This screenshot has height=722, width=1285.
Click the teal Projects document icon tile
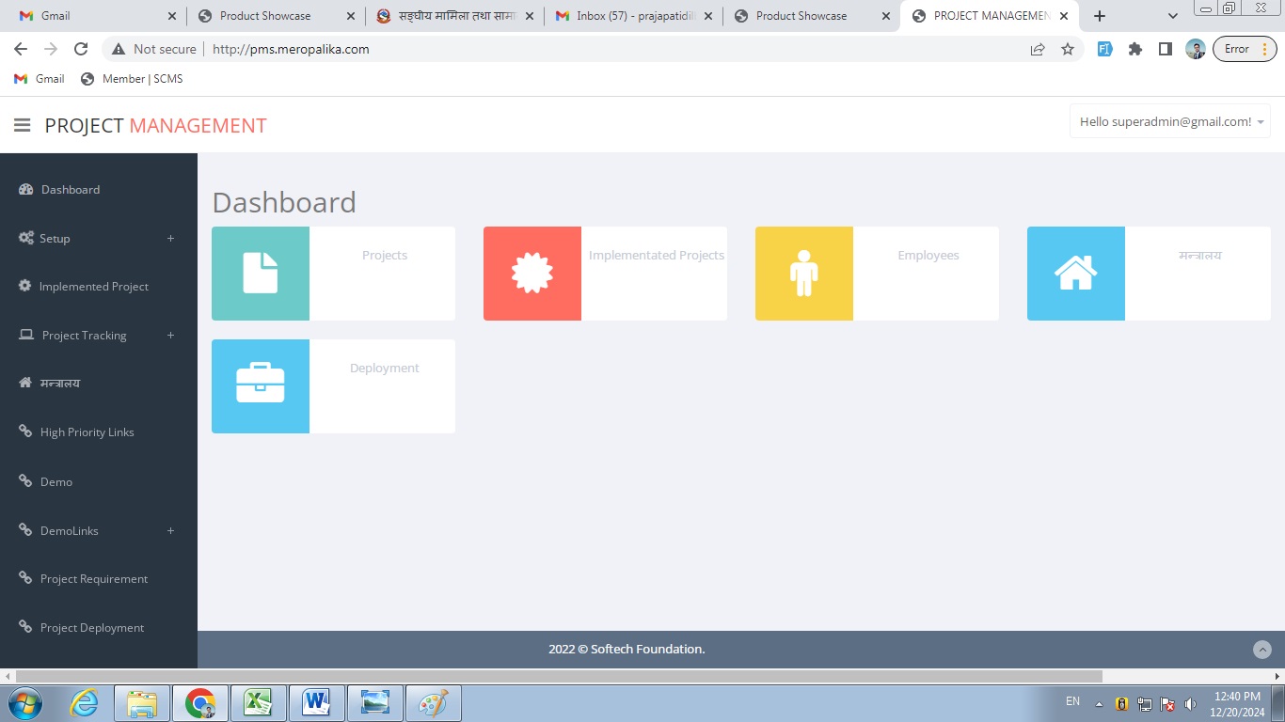point(261,274)
